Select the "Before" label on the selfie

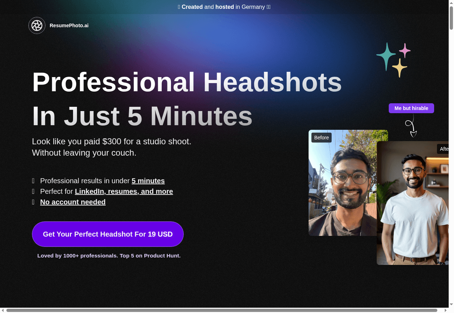point(321,138)
